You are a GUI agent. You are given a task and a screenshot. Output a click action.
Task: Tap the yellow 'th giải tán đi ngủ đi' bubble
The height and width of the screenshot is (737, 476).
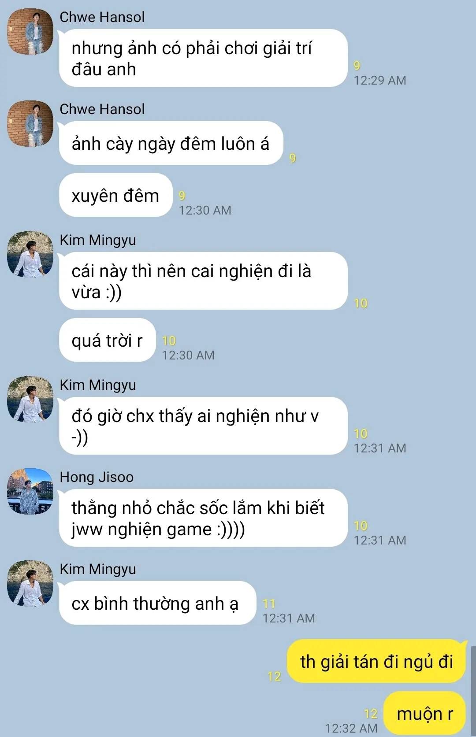coord(376,661)
